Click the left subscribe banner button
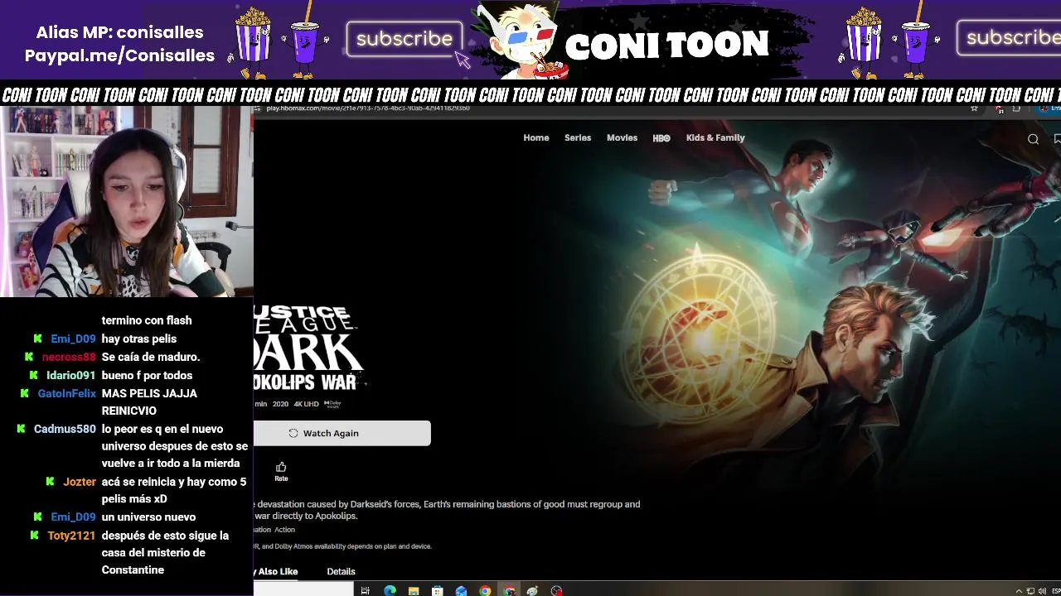Image resolution: width=1061 pixels, height=596 pixels. 405,39
